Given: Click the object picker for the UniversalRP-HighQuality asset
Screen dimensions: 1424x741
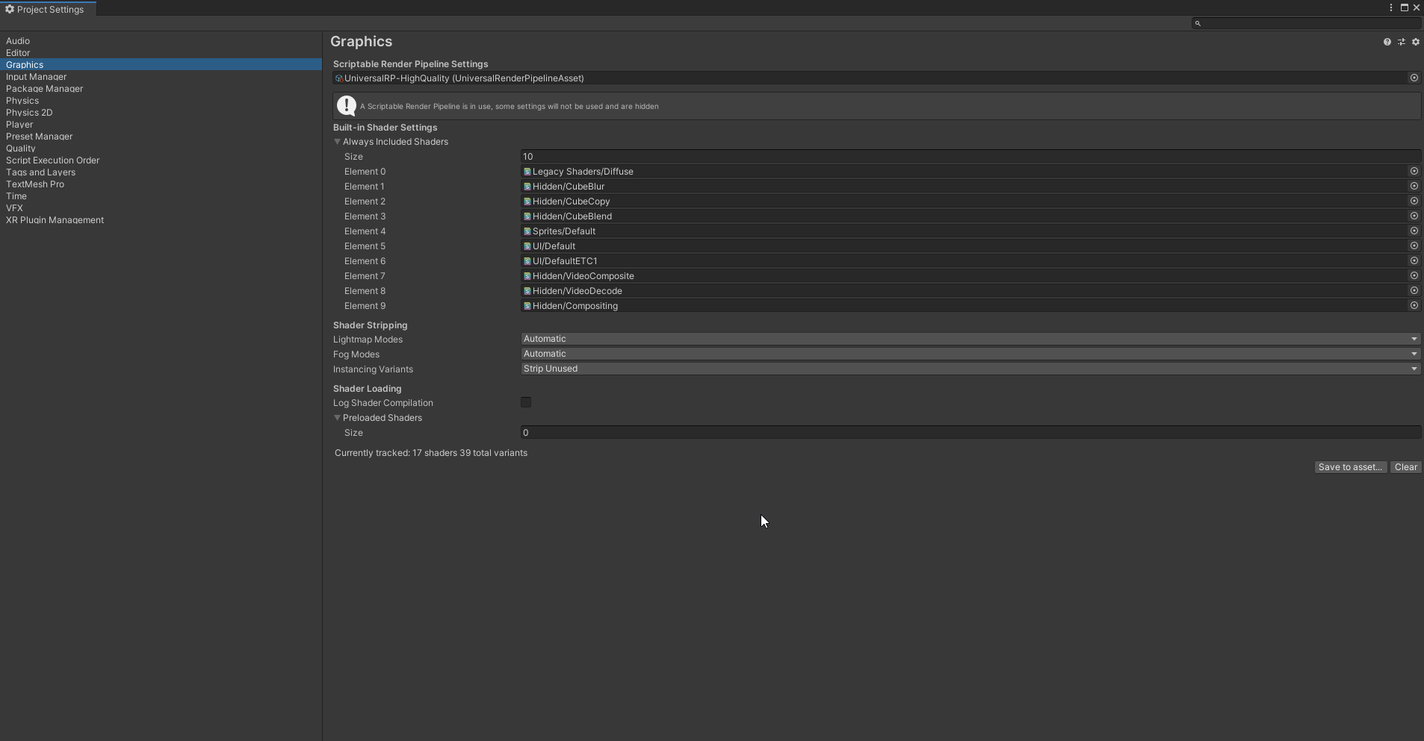Looking at the screenshot, I should tap(1414, 78).
